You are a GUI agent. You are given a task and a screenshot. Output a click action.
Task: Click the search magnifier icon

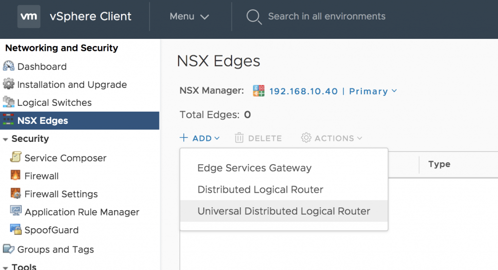point(254,17)
